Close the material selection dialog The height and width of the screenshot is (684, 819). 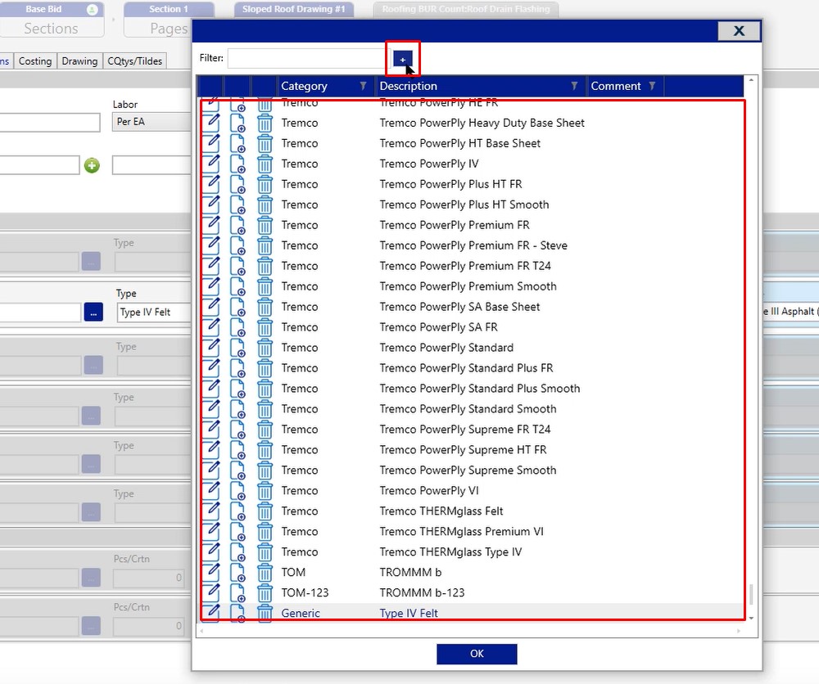739,31
